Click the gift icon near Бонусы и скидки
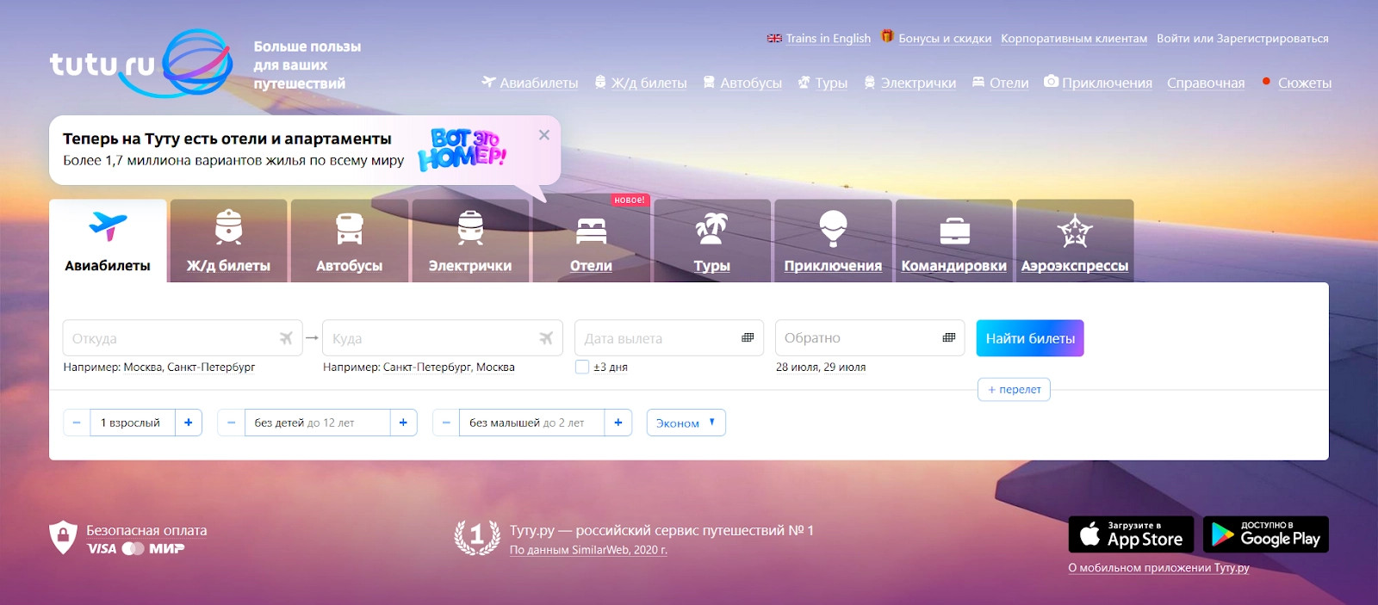1378x605 pixels. (887, 36)
